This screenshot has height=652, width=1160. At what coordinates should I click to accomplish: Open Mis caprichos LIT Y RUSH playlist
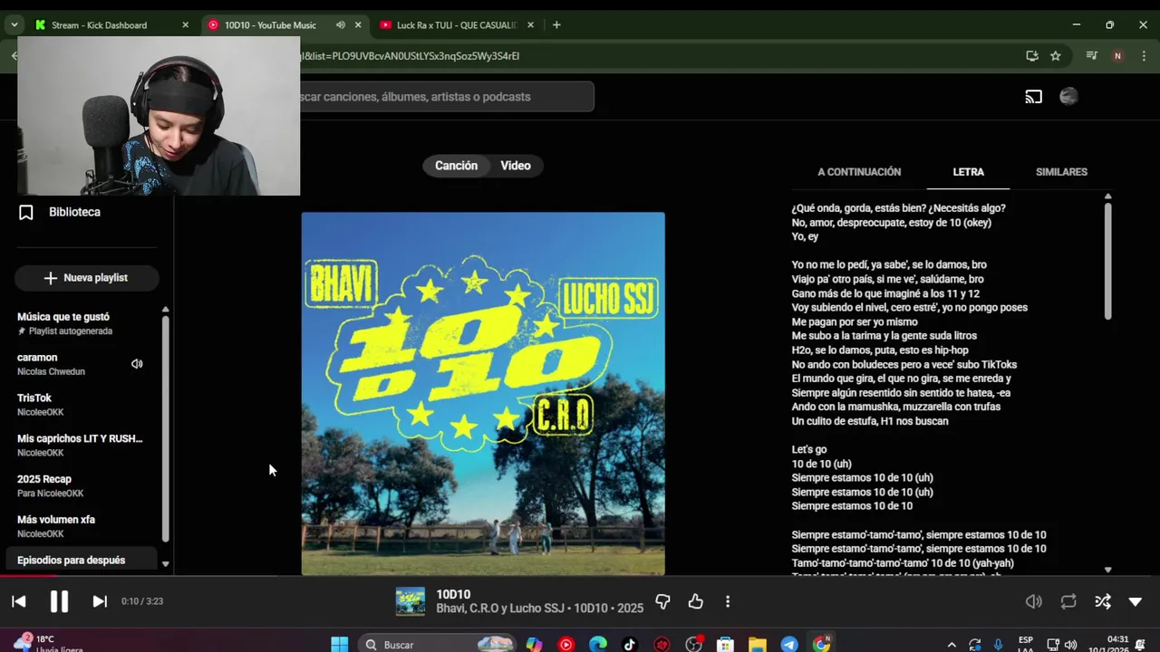point(82,445)
